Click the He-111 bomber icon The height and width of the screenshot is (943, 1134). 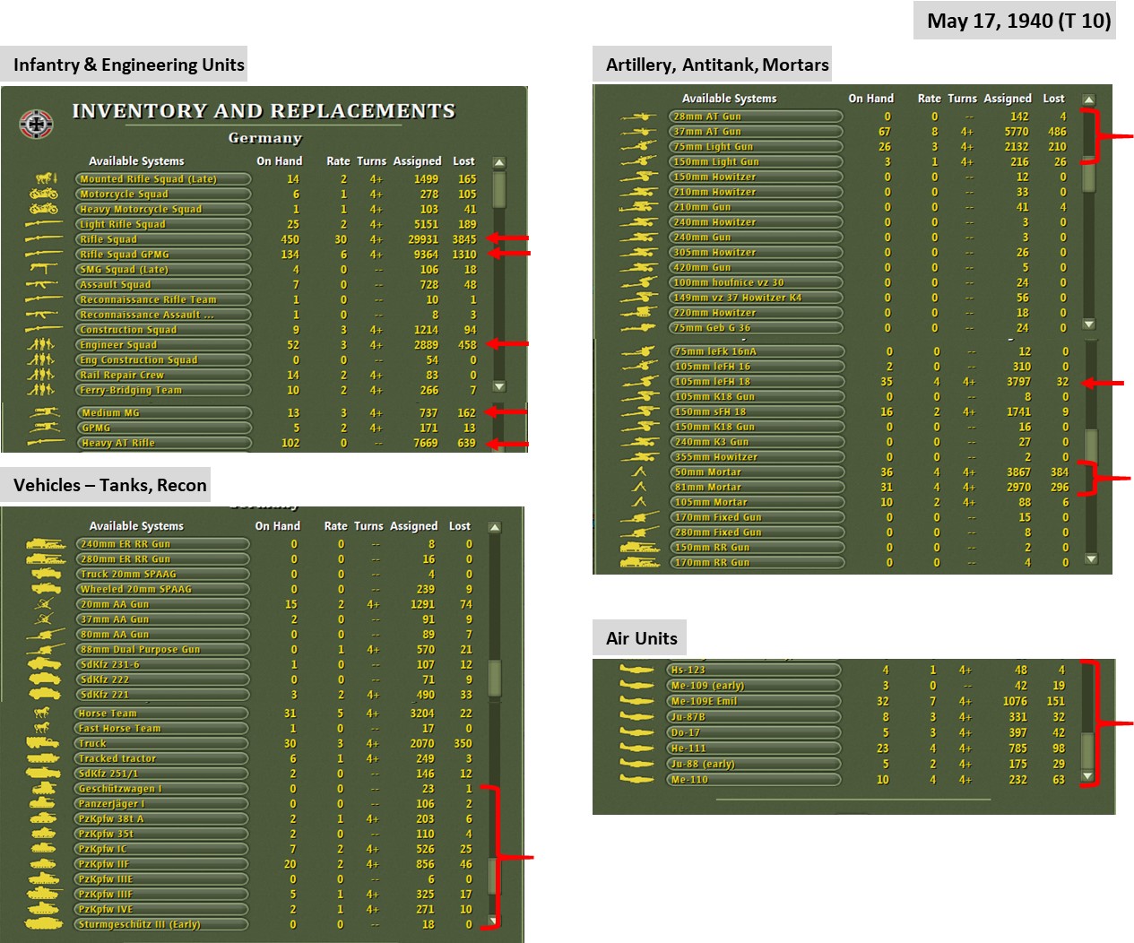(x=637, y=748)
